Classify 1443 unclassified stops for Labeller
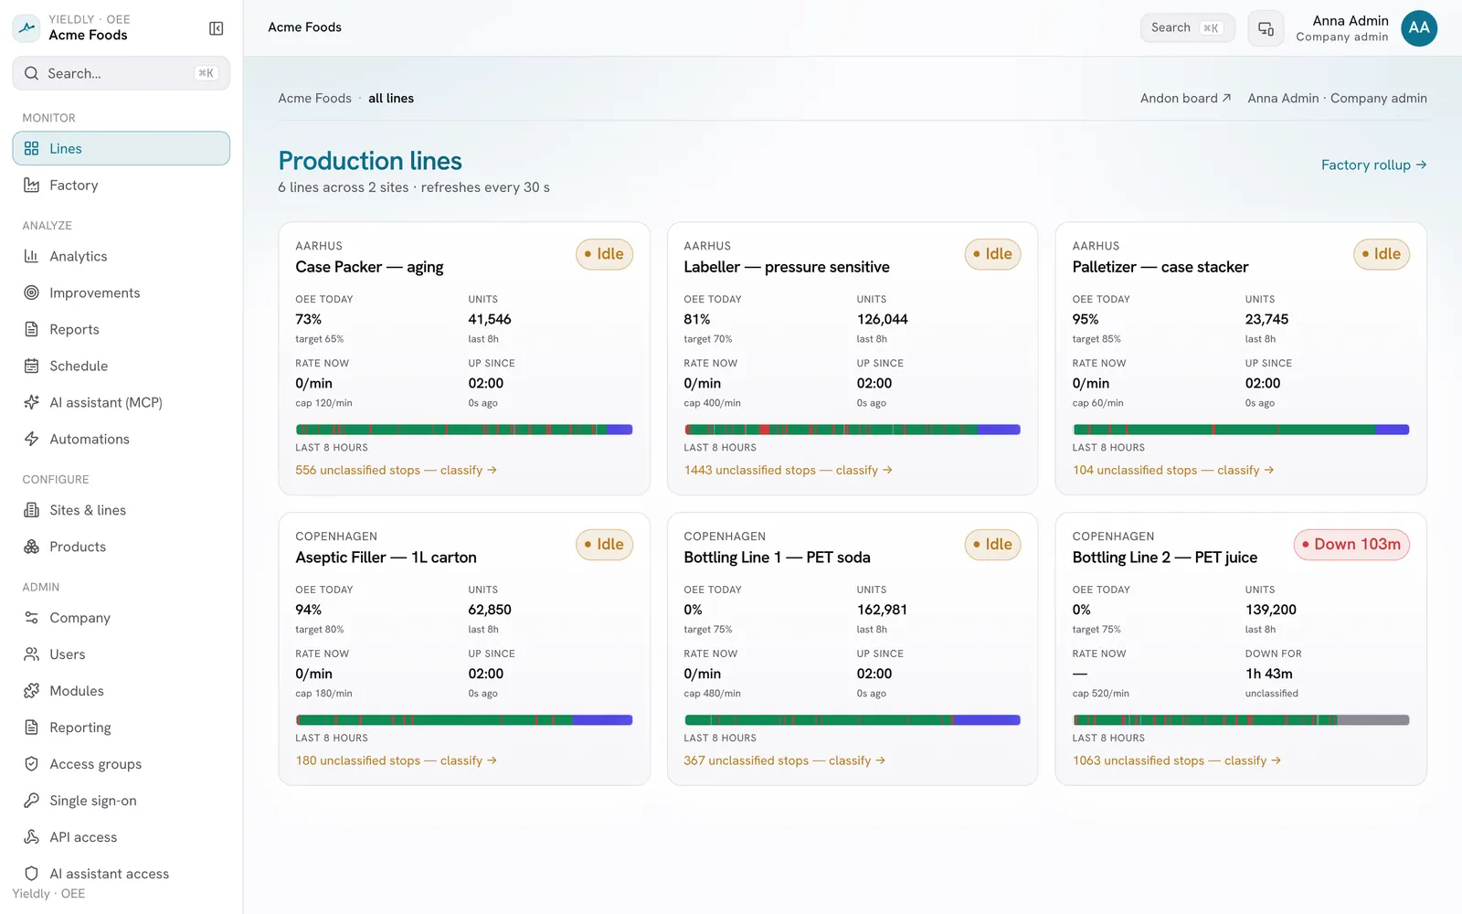 (788, 470)
